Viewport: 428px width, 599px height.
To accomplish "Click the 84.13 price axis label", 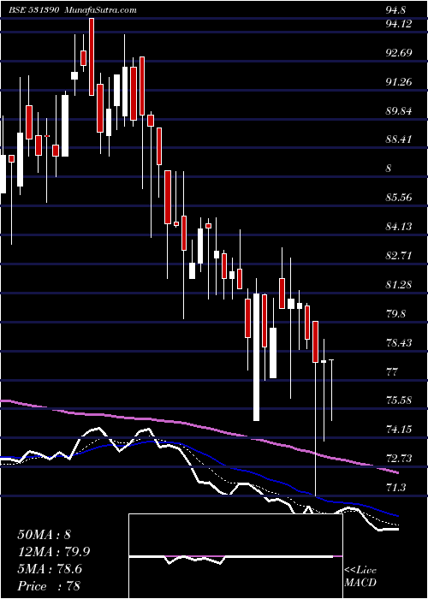I will 399,227.
